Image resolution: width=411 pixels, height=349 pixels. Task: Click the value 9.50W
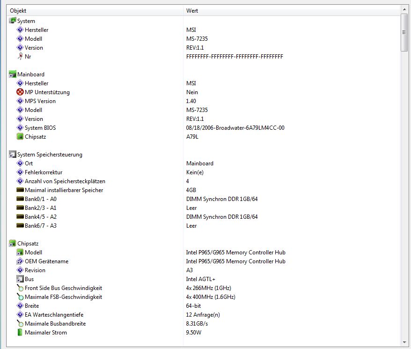(x=193, y=333)
